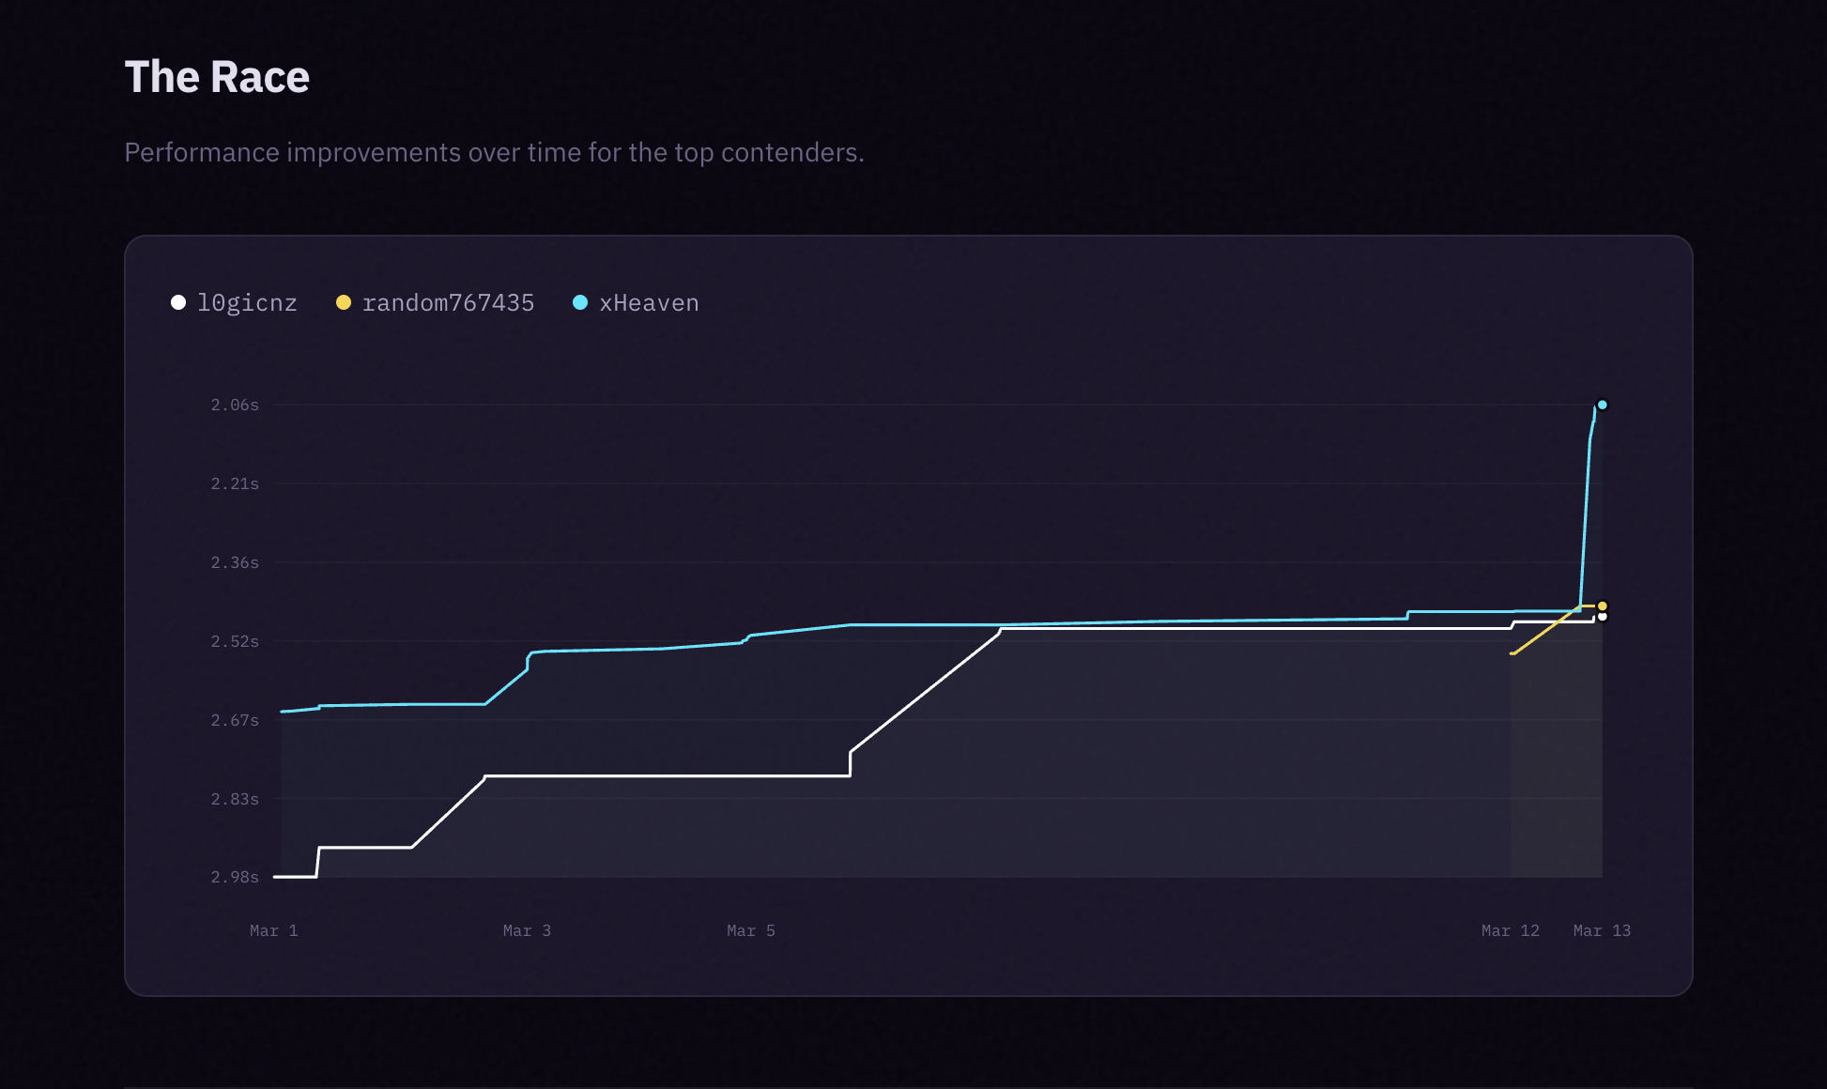Click the cyan xHeaven legend dot

pyautogui.click(x=580, y=302)
